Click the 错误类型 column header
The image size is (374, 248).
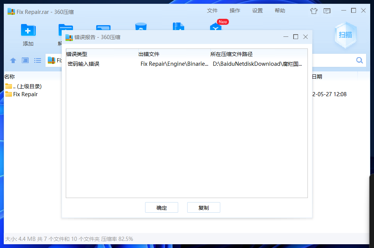pyautogui.click(x=77, y=54)
